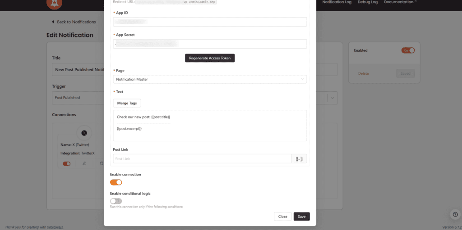Screen dimensions: 462x230
Task: Go to the Debug Log menu item
Action: point(367,2)
